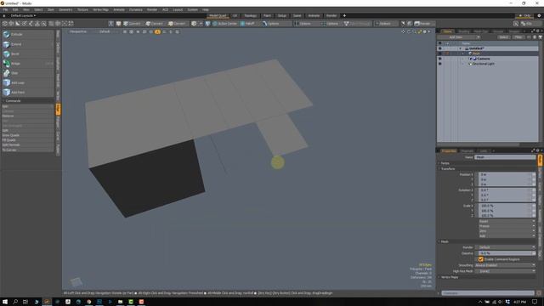
Task: Open the Geometry menu
Action: coord(65,9)
